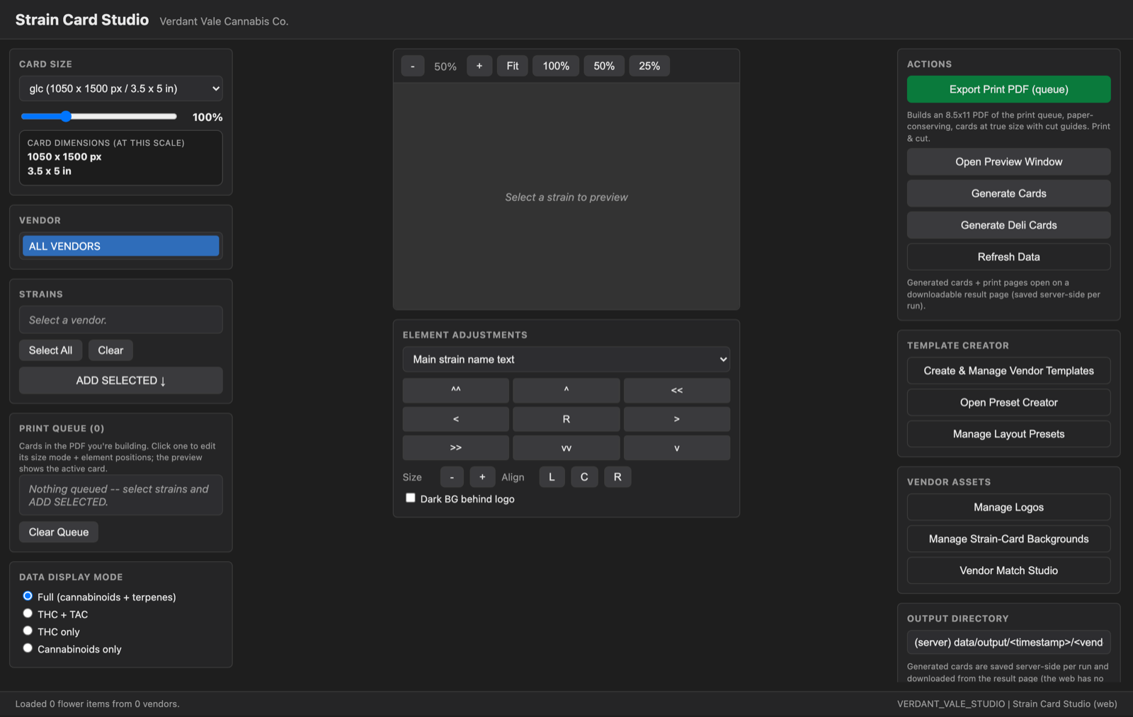Select Cannabinoids only display mode
The height and width of the screenshot is (717, 1133).
pyautogui.click(x=28, y=648)
